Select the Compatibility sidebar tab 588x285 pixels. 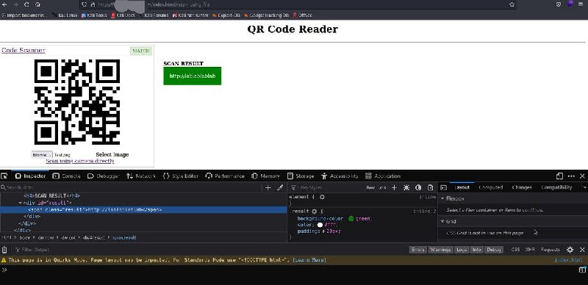tap(556, 187)
